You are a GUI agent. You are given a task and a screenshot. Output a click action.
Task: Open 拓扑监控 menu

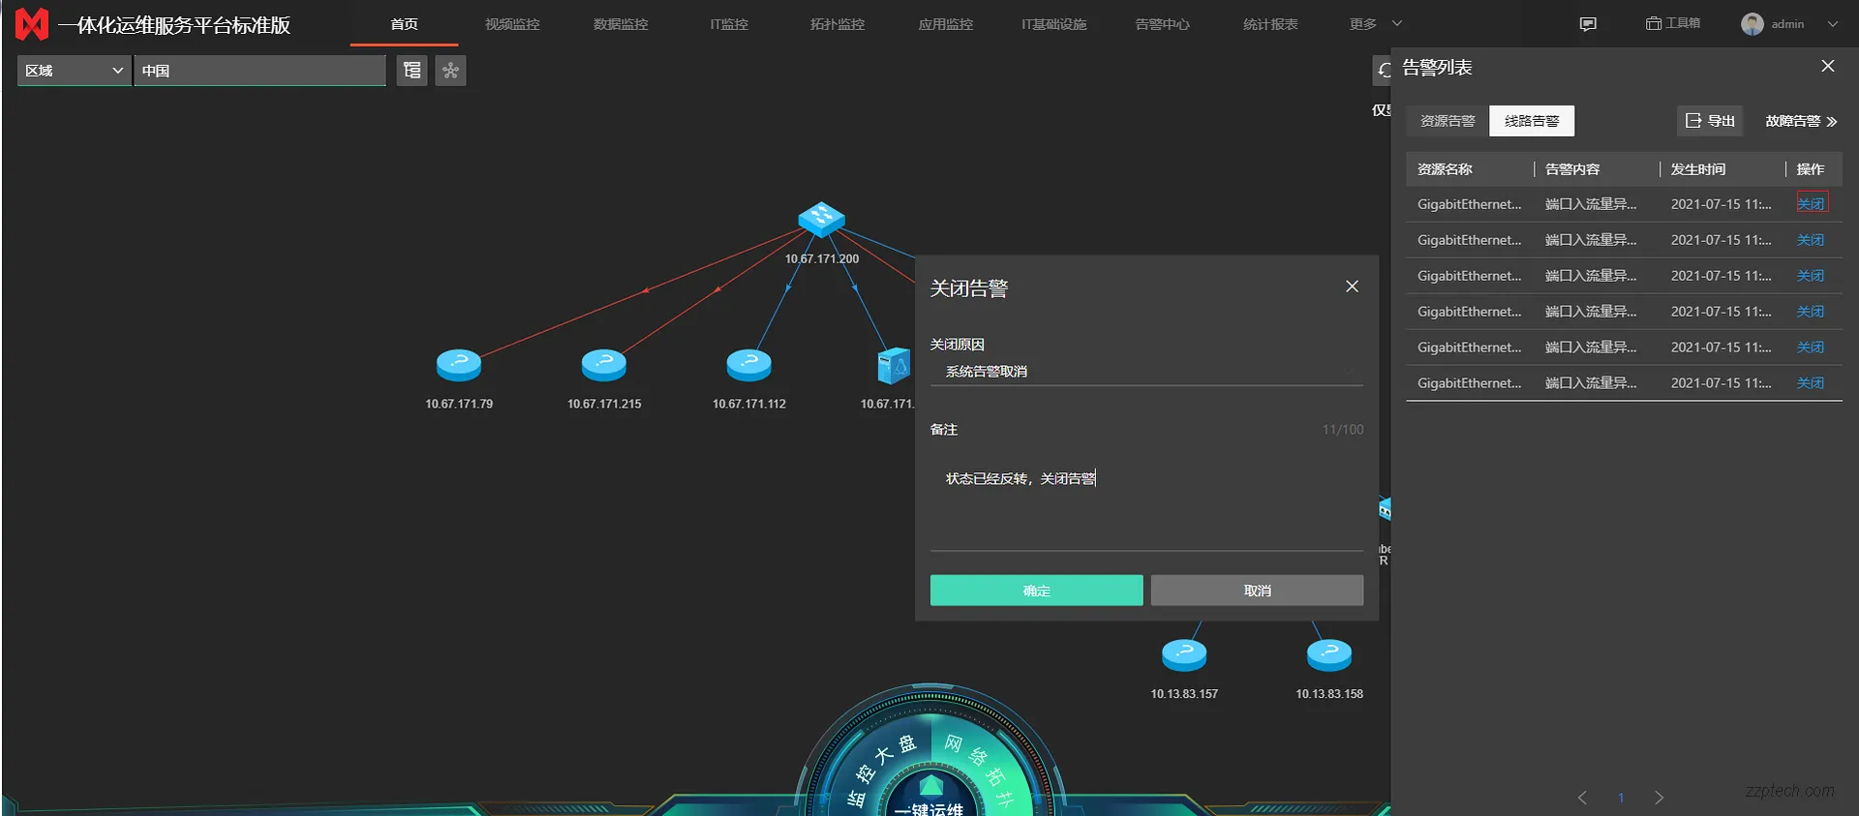838,24
